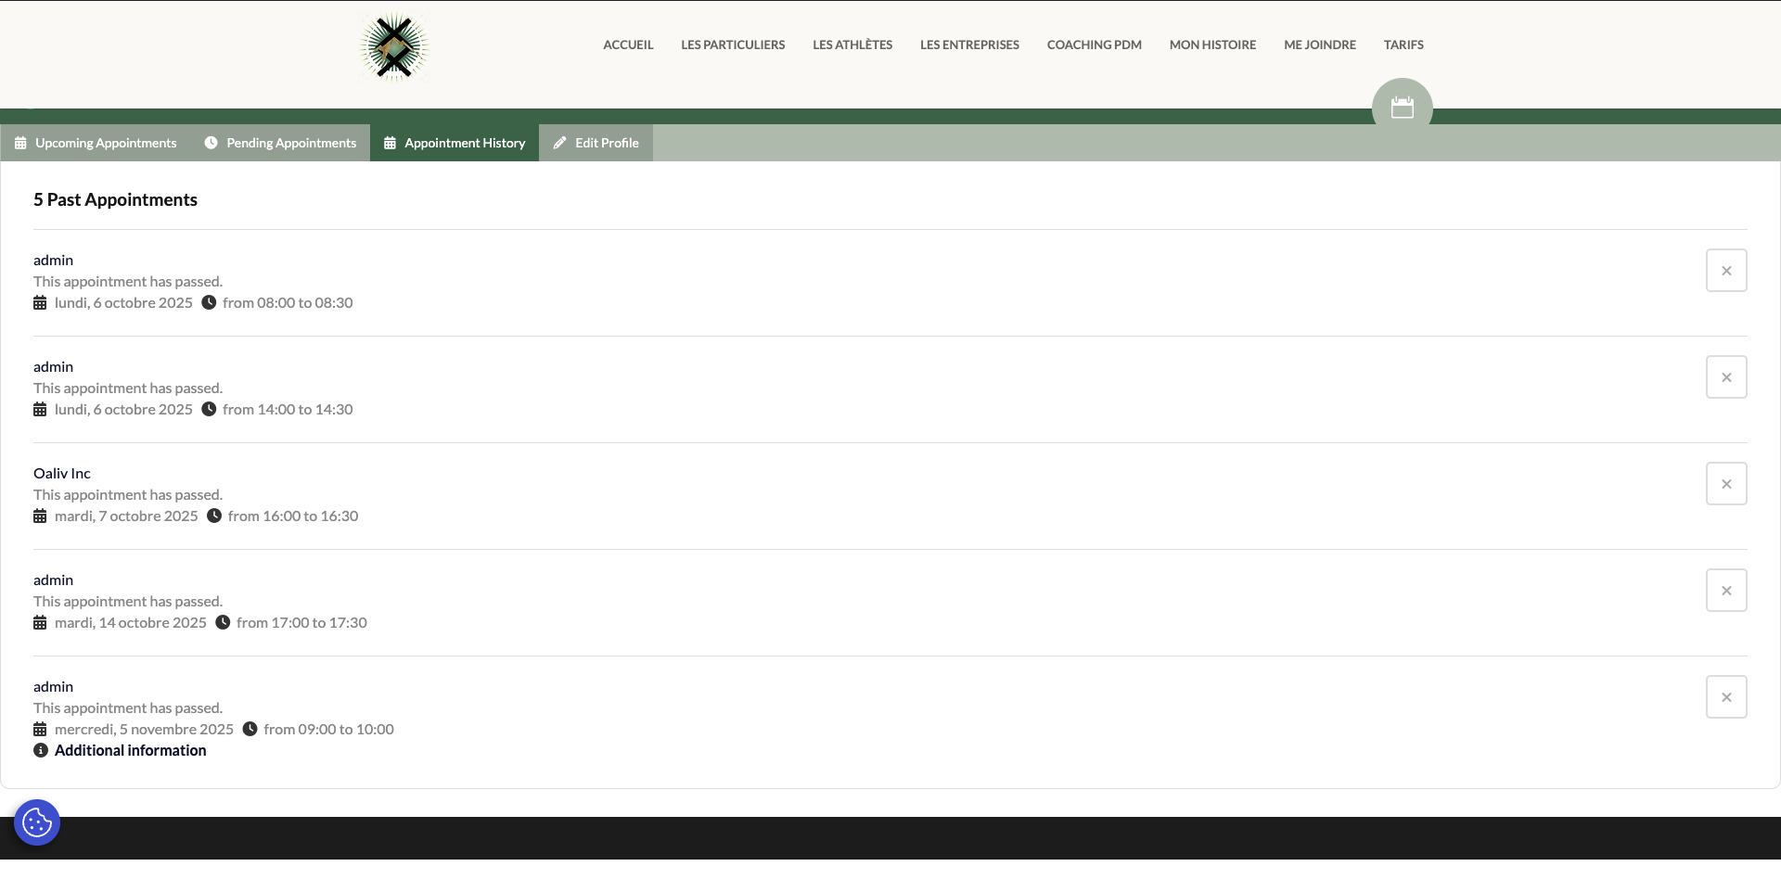Click calendar icon in Appointment History tab
Viewport: 1781px width, 879px height.
pos(390,143)
